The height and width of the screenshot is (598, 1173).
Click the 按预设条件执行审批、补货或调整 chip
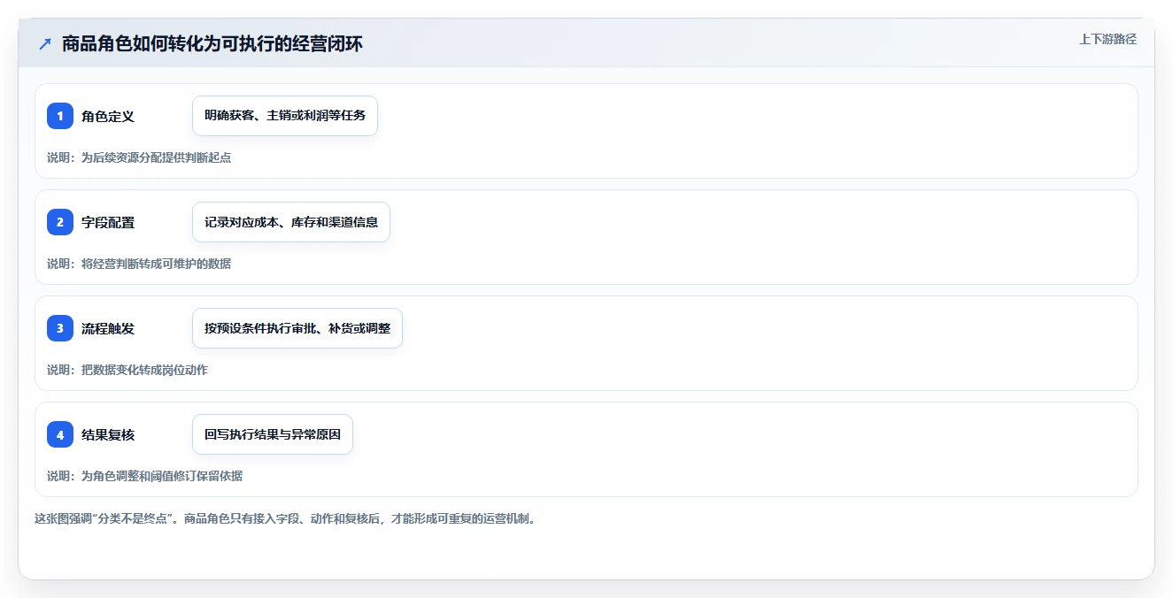point(297,328)
